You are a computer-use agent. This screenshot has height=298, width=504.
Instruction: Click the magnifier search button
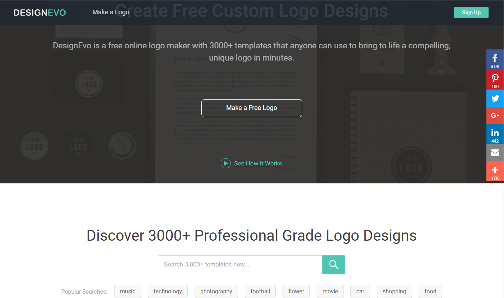tap(334, 265)
